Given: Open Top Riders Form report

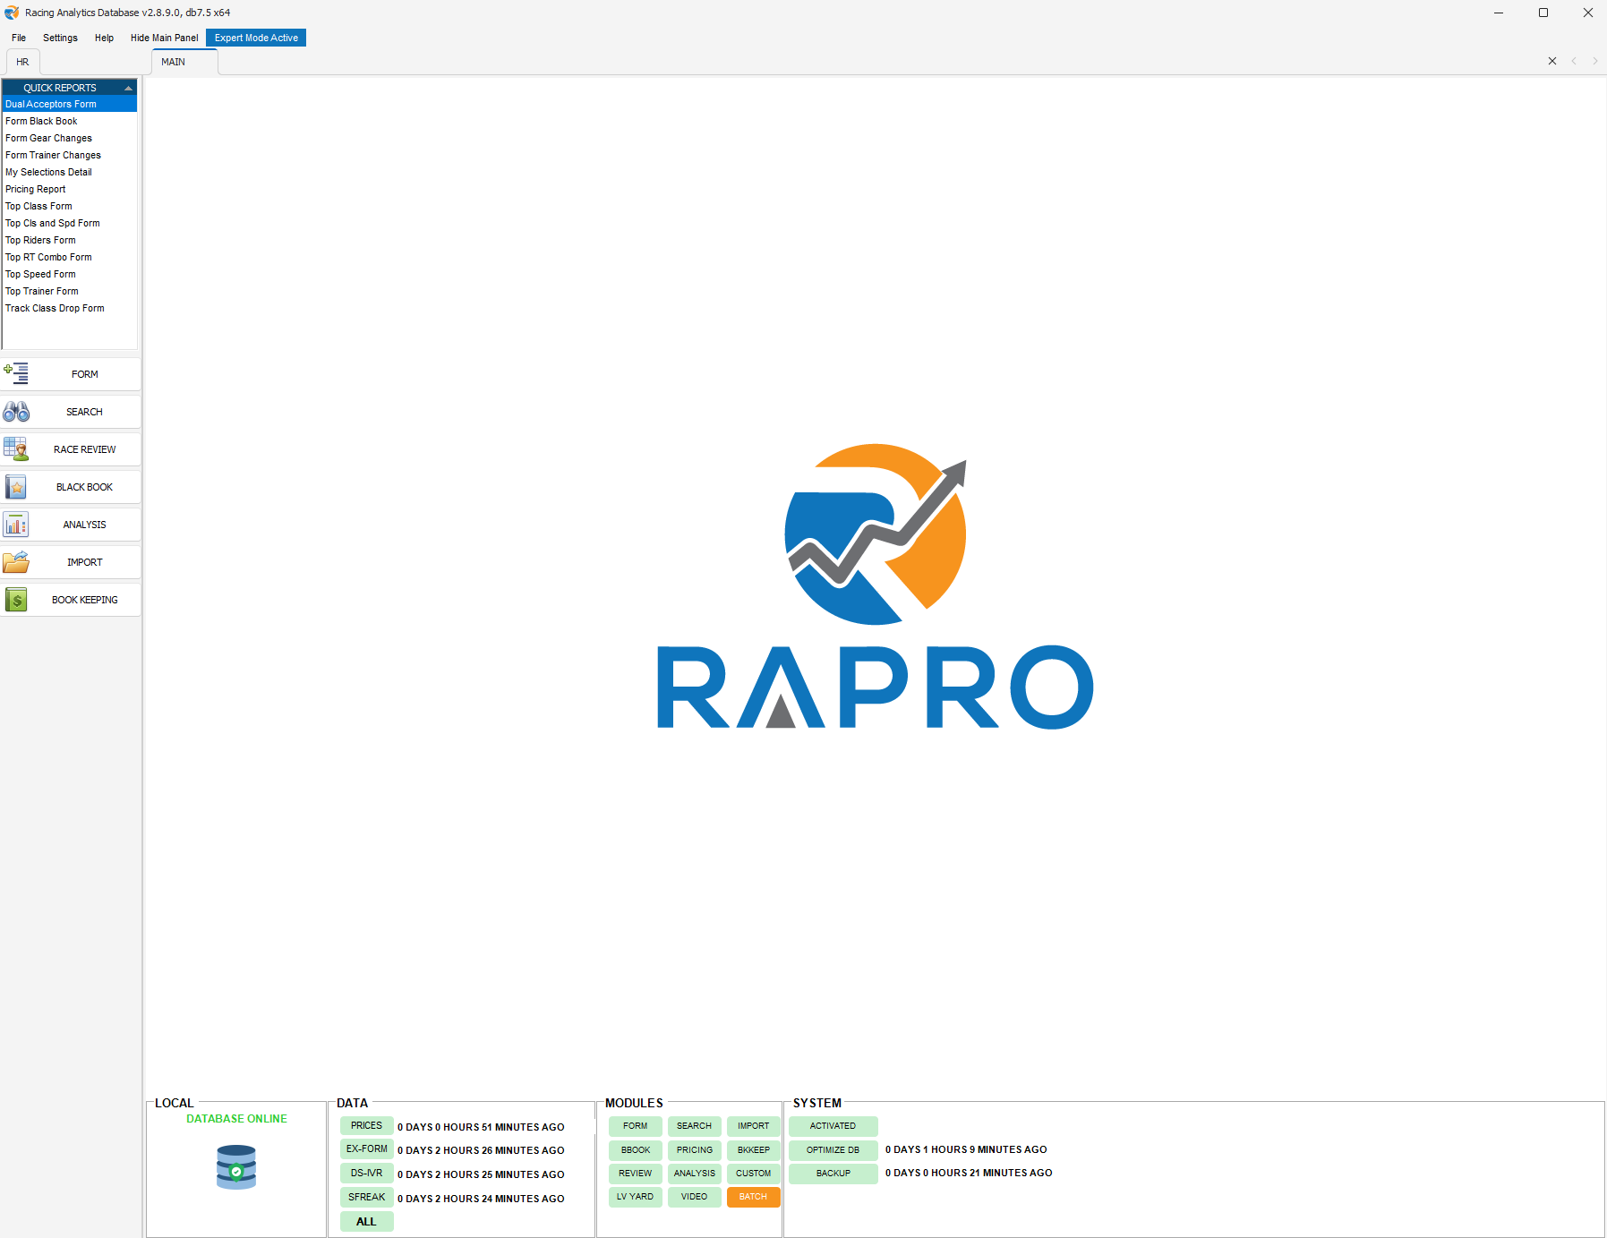Looking at the screenshot, I should (x=70, y=240).
